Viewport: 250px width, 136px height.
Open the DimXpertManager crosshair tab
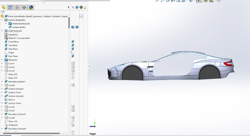[x=24, y=7]
